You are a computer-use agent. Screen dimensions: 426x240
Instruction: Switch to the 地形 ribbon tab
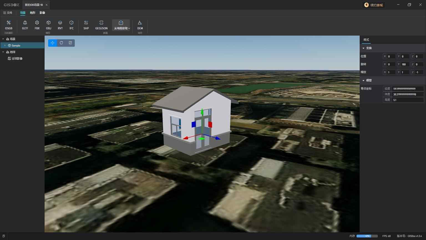[x=32, y=13]
